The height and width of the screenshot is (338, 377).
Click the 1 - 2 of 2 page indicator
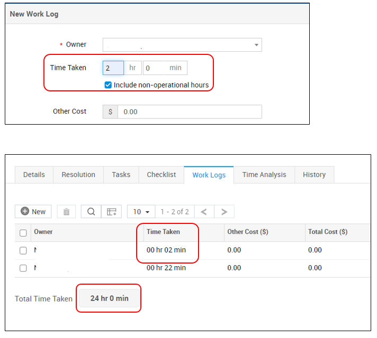tap(175, 212)
